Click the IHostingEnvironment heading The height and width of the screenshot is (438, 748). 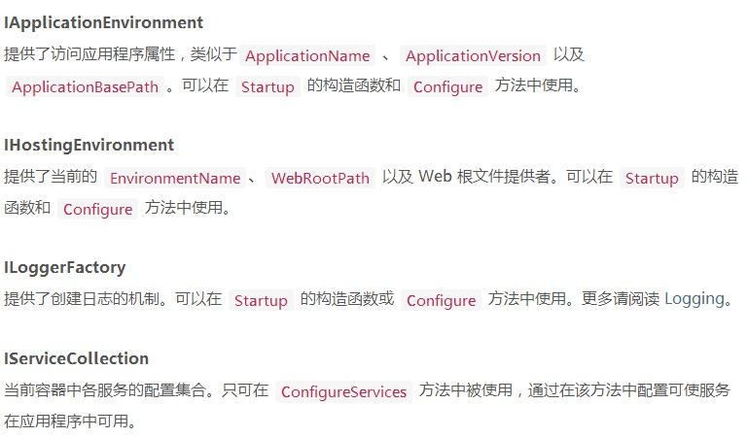point(89,145)
